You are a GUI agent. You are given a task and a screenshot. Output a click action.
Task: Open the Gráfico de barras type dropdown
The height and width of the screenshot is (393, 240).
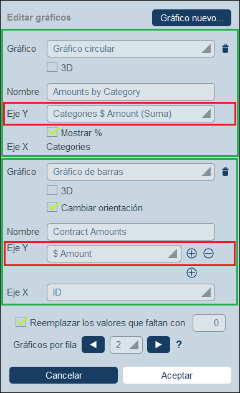(131, 172)
